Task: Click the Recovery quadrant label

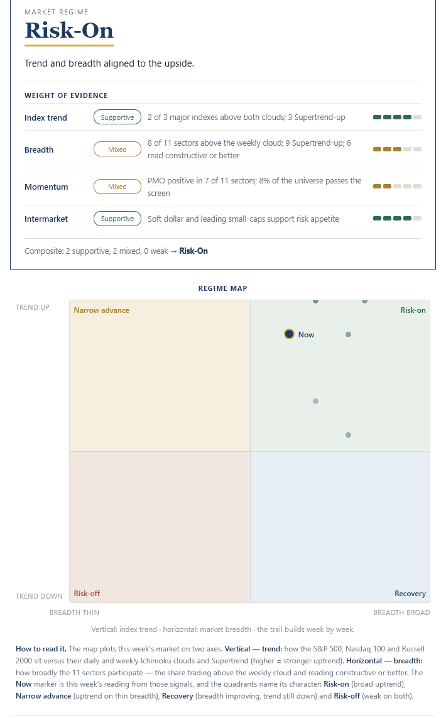Action: point(410,594)
